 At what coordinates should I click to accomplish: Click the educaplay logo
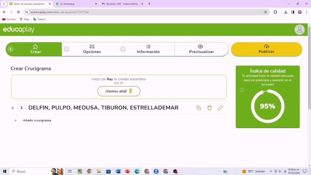(x=18, y=30)
